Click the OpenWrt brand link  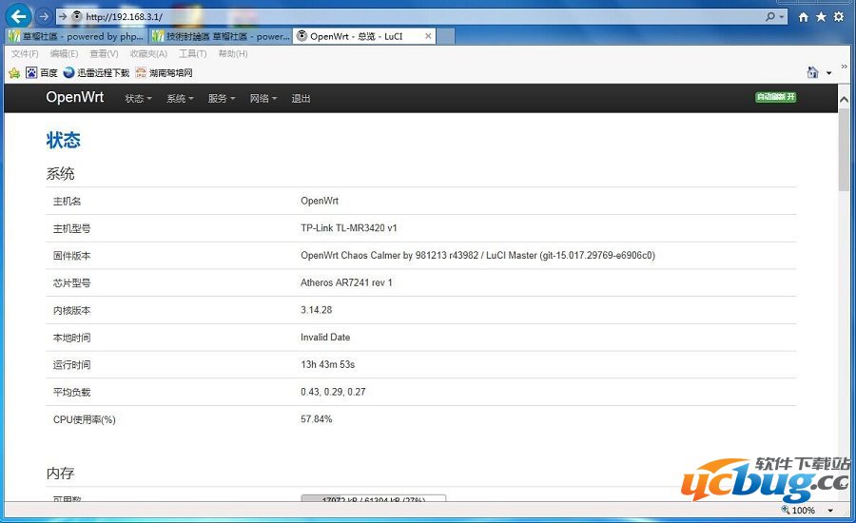pos(75,98)
